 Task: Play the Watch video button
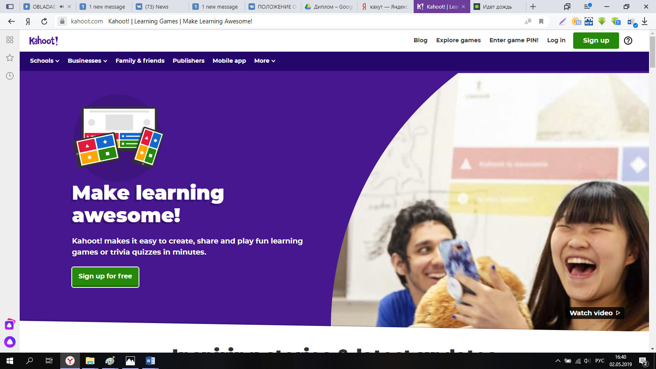click(x=594, y=313)
